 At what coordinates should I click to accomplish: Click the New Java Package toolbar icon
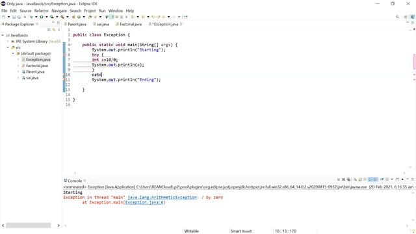[73, 17]
